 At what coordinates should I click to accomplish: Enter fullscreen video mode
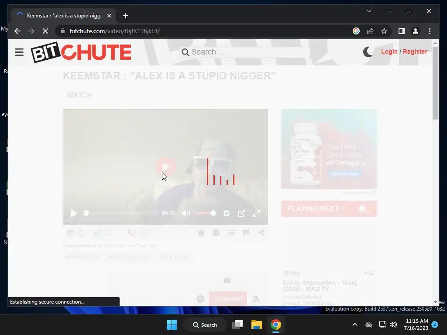pos(257,213)
